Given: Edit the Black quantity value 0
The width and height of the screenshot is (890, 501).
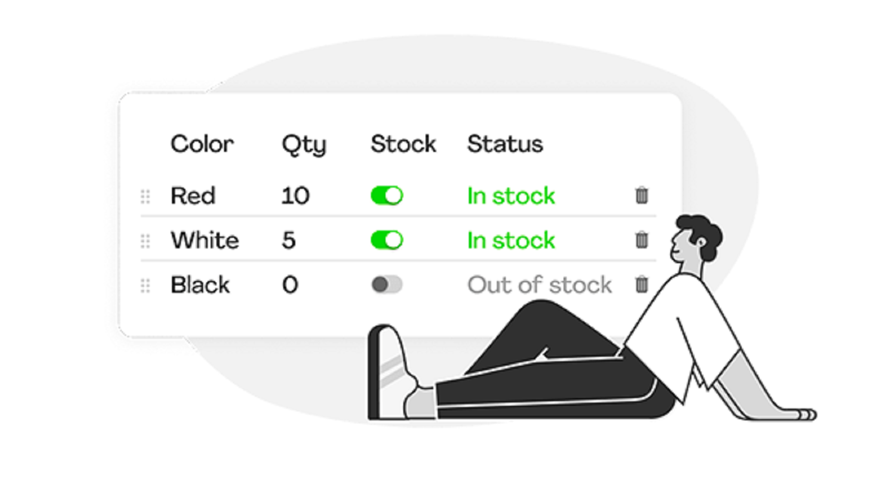Looking at the screenshot, I should point(290,284).
